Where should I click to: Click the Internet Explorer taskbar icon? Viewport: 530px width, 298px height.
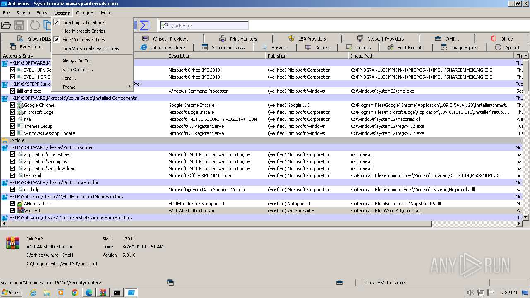(x=33, y=293)
